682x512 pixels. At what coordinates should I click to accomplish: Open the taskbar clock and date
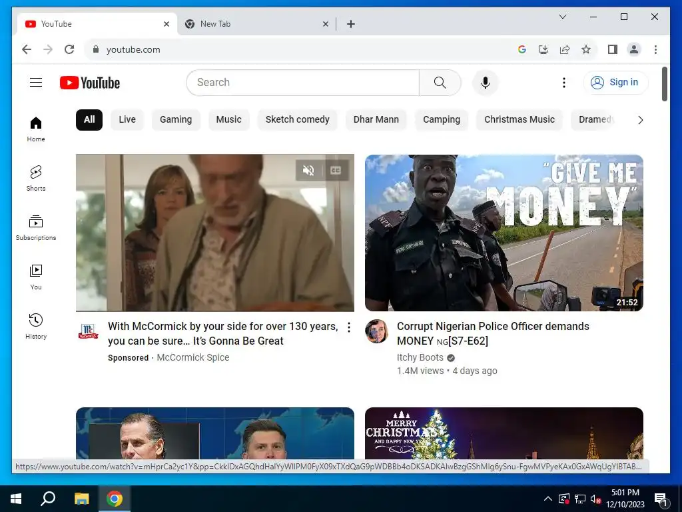pyautogui.click(x=625, y=499)
